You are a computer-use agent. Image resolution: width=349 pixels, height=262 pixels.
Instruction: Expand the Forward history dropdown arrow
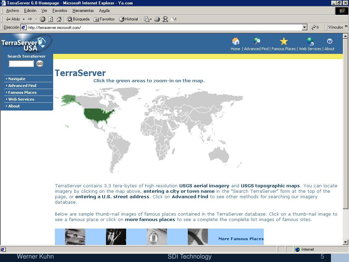point(36,19)
